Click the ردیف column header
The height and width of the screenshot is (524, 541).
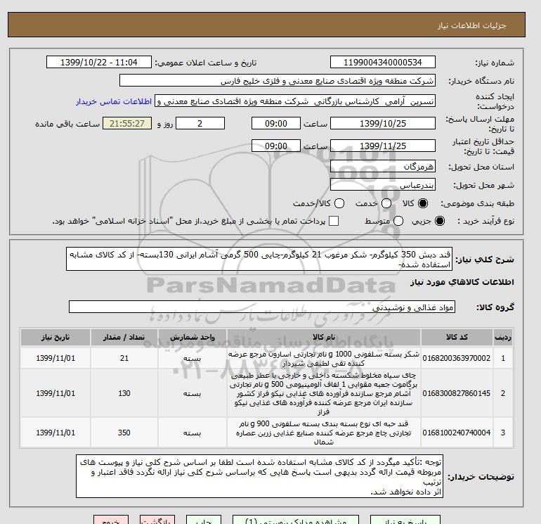[502, 337]
